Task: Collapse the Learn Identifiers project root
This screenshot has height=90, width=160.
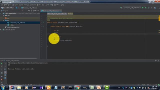Action: pos(1,13)
